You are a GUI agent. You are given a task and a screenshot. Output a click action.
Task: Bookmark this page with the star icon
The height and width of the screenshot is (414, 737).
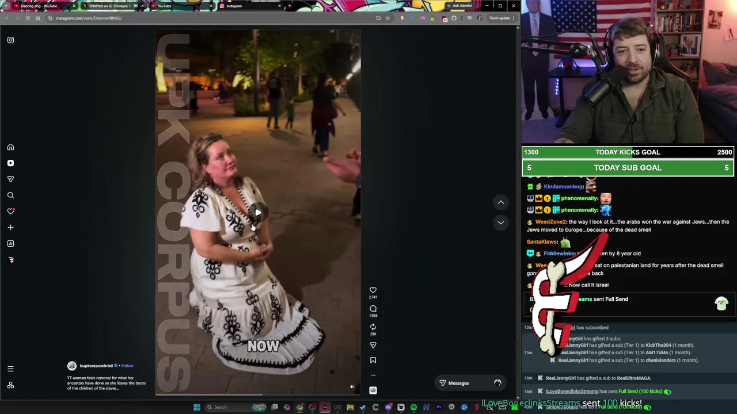(388, 18)
